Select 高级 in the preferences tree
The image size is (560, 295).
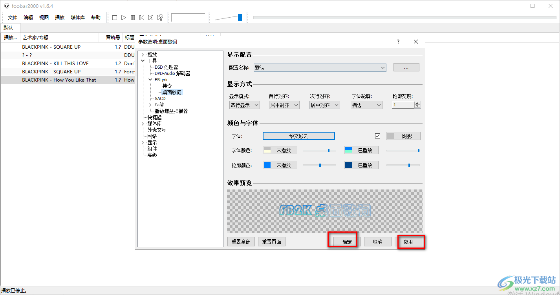pos(152,155)
